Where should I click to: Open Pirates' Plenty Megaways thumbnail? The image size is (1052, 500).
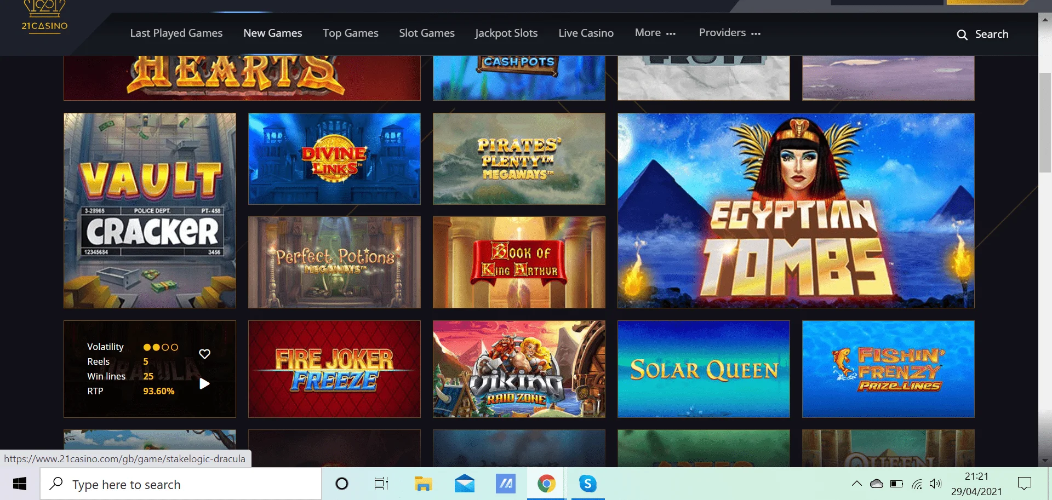[x=519, y=159]
